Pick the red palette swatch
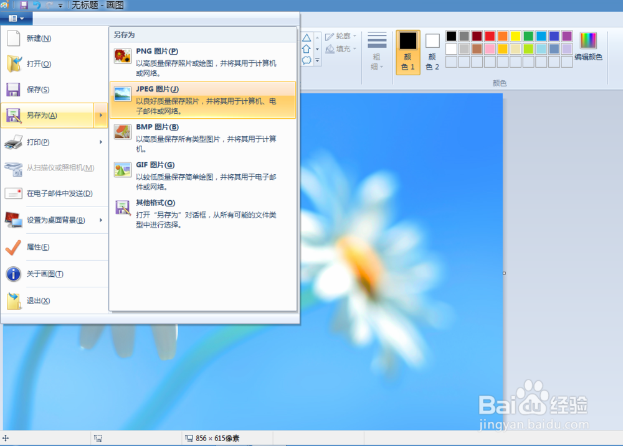Image resolution: width=623 pixels, height=446 pixels. (490, 36)
